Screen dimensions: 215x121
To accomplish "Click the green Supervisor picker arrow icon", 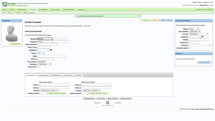I will (x=210, y=45).
